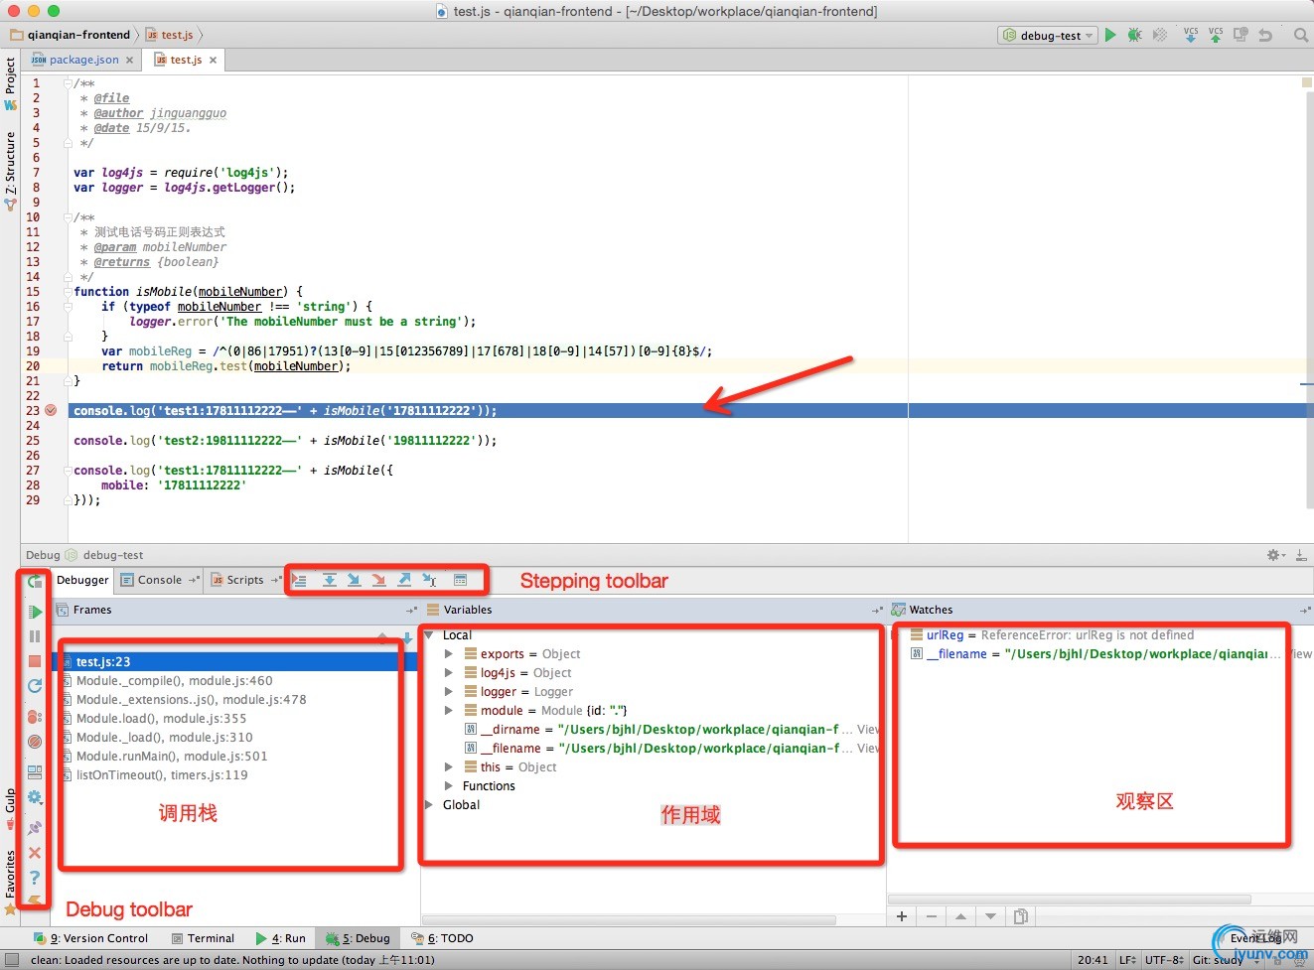The width and height of the screenshot is (1314, 970).
Task: Click Watches panel horizontal scrollbar
Action: 1069,900
